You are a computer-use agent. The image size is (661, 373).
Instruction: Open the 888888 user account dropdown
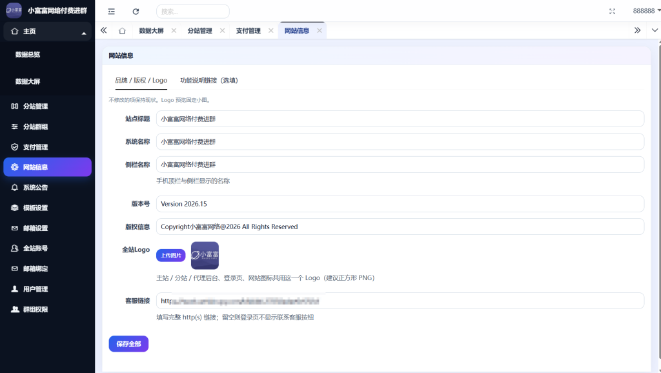point(646,11)
